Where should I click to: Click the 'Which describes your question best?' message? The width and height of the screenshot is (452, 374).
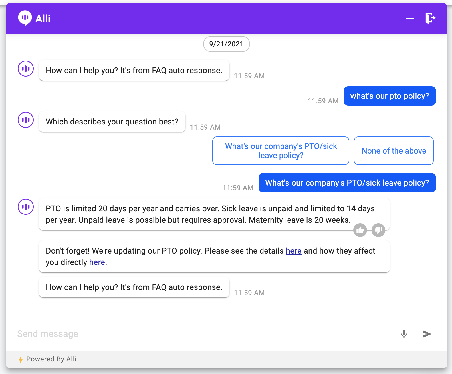click(x=112, y=122)
